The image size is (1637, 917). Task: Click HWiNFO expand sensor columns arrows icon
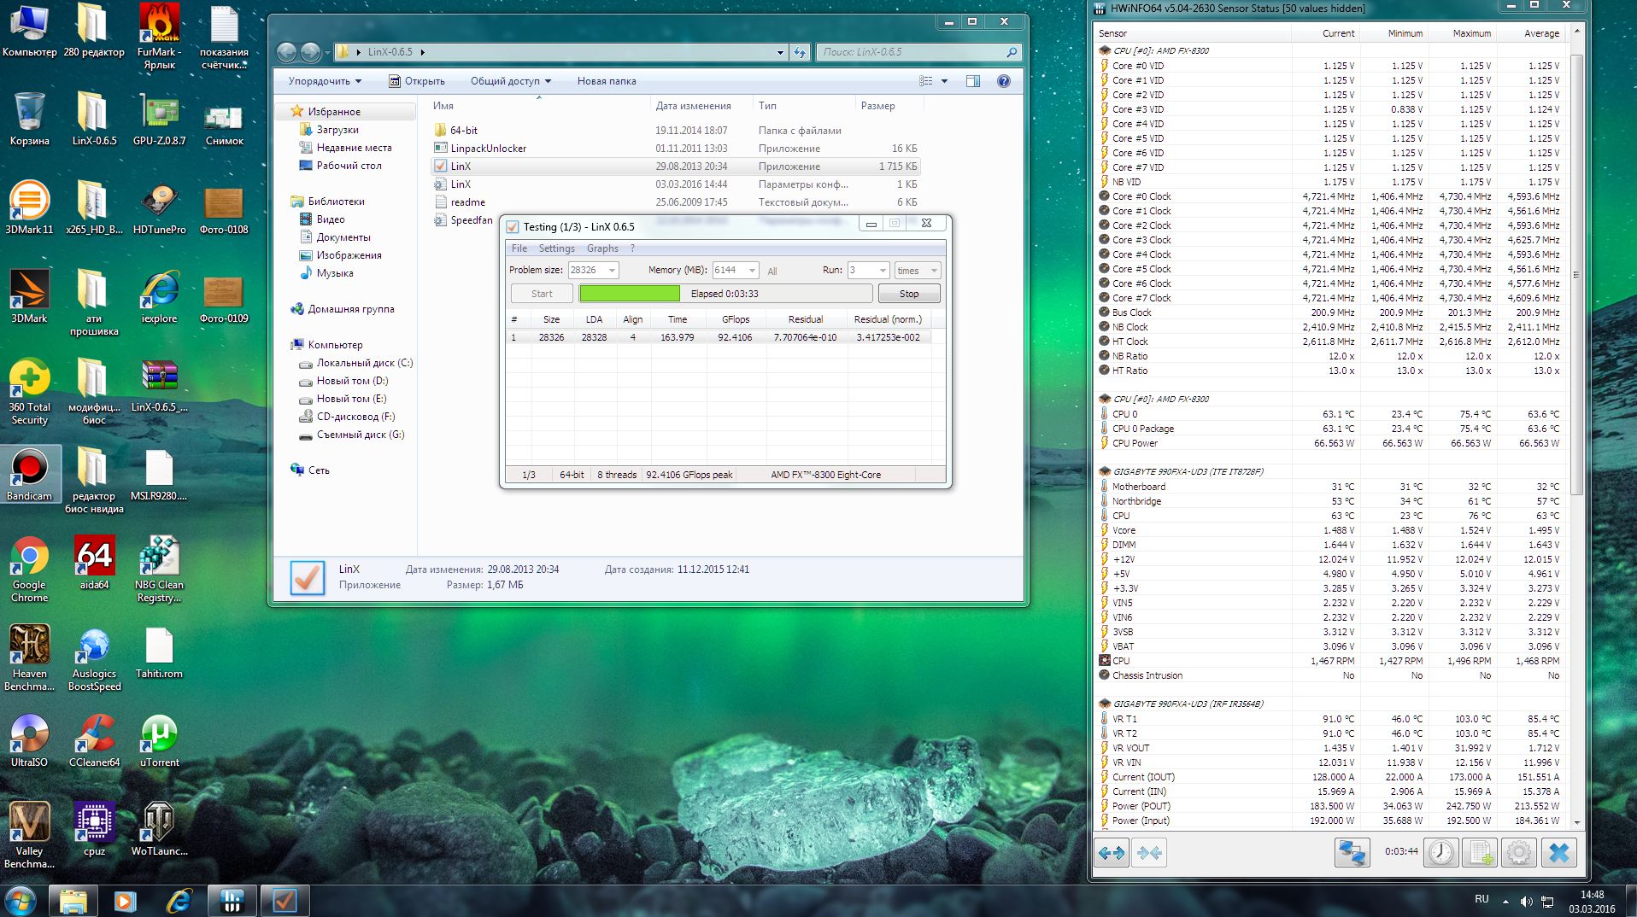(x=1112, y=852)
